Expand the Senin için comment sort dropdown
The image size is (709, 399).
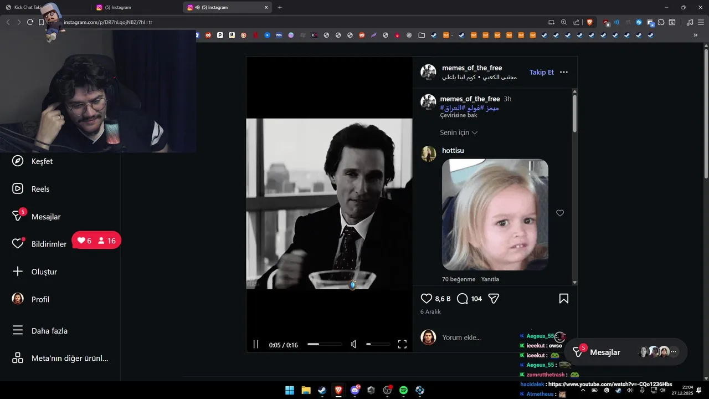point(459,132)
